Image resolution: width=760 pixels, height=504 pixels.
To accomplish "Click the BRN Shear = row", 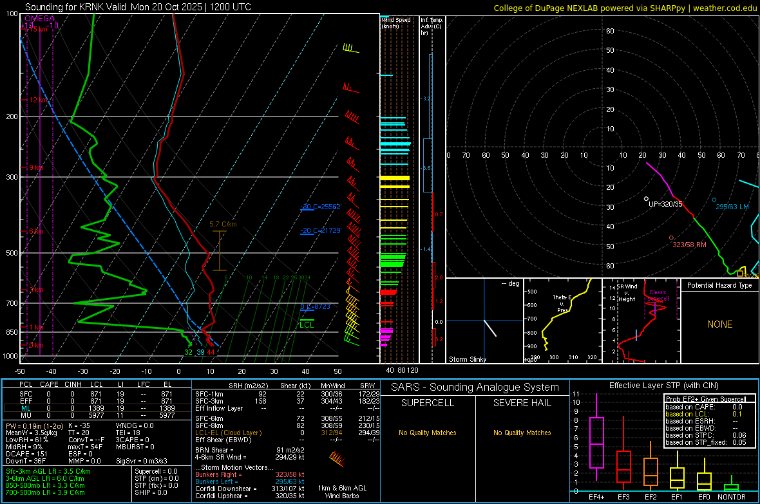I will pos(250,450).
